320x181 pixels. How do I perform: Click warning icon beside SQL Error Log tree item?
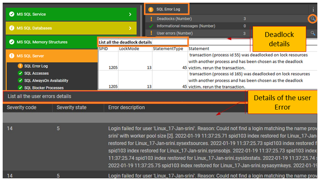20,66
